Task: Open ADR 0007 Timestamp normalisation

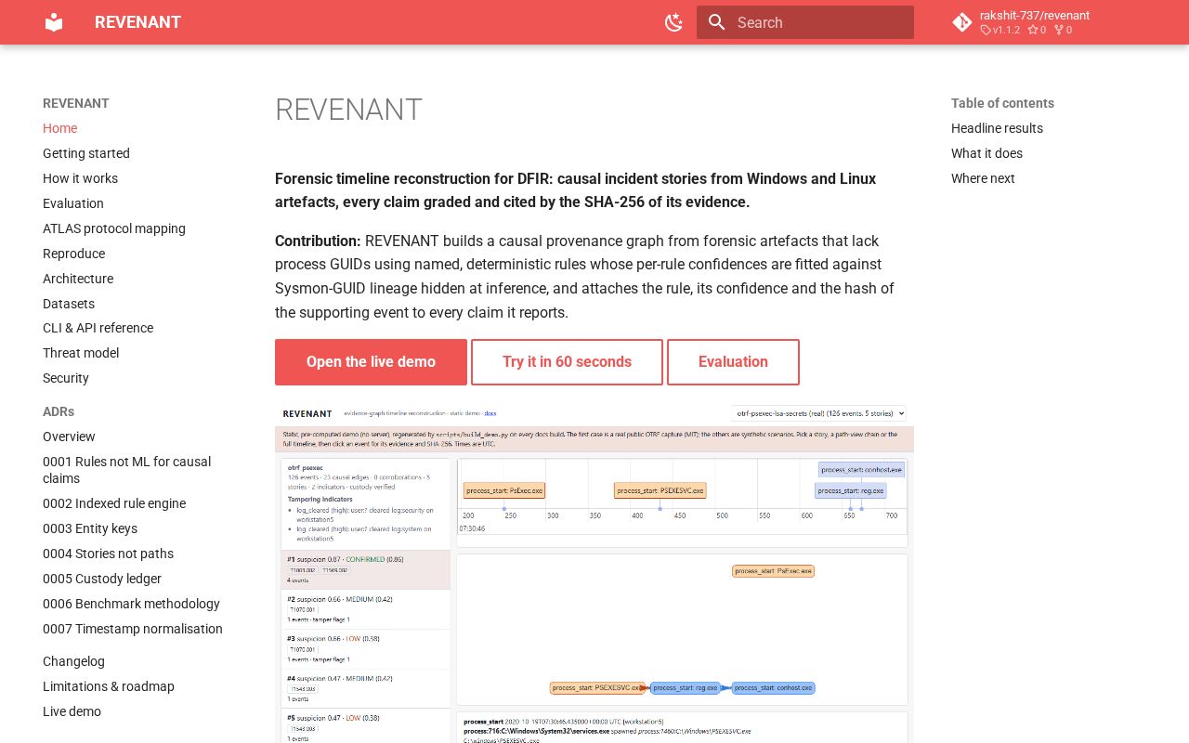Action: point(133,629)
